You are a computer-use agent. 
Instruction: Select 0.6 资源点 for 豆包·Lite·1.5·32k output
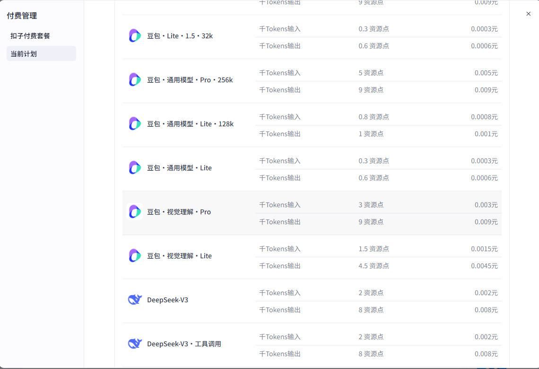coord(374,46)
